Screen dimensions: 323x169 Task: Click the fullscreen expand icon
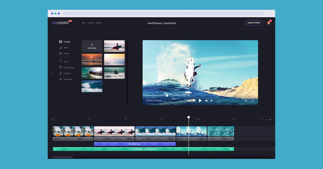click(x=253, y=100)
